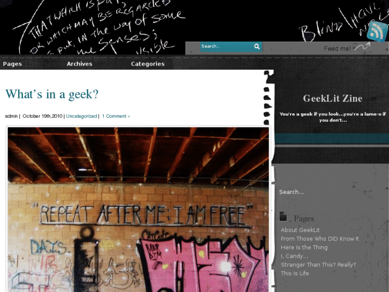Open the About GeekLit page

[300, 230]
